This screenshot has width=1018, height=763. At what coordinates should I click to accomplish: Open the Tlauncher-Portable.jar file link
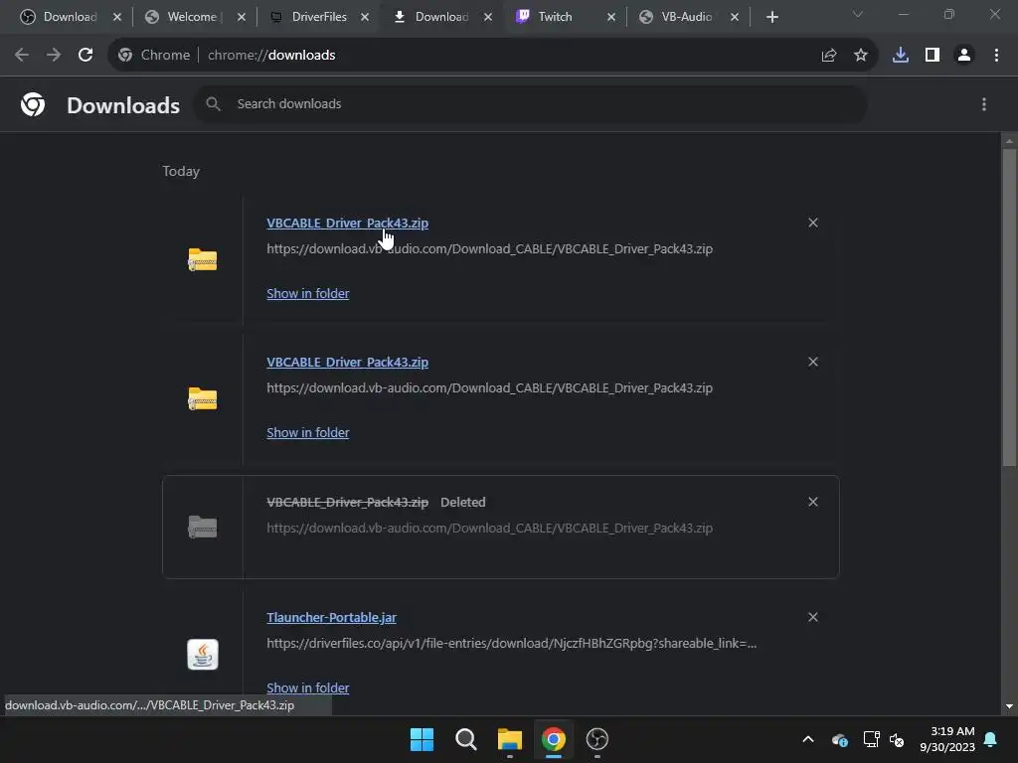pyautogui.click(x=331, y=617)
